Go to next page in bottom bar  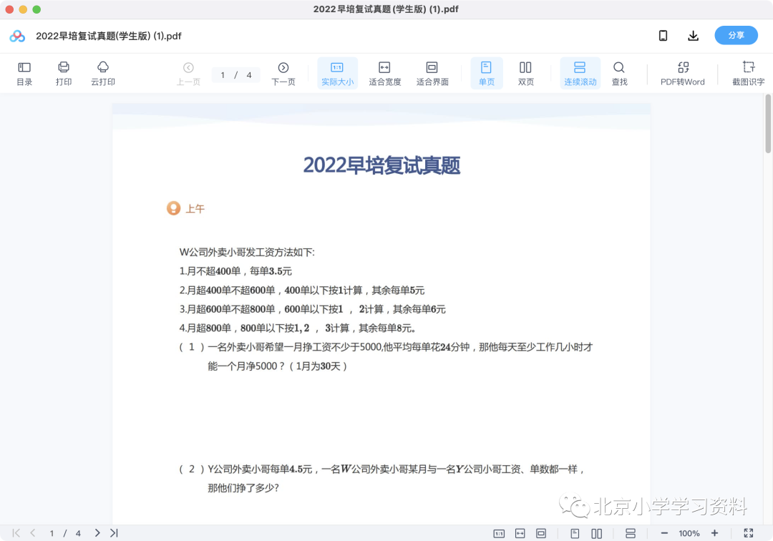point(97,532)
